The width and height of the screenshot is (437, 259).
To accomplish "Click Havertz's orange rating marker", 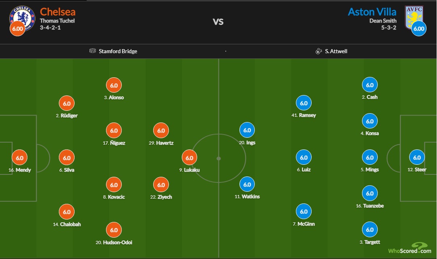I will pyautogui.click(x=161, y=131).
